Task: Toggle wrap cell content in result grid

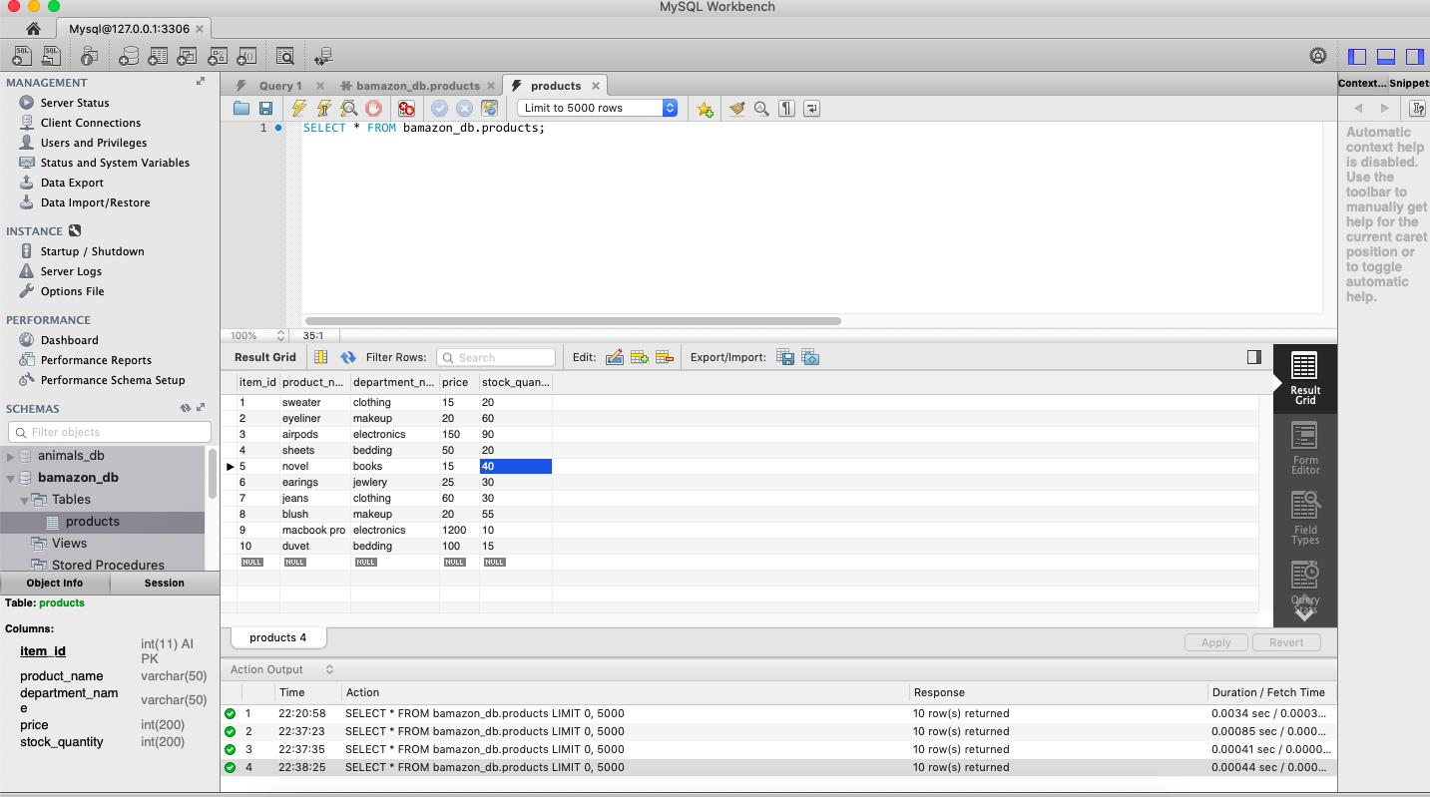Action: coord(321,357)
